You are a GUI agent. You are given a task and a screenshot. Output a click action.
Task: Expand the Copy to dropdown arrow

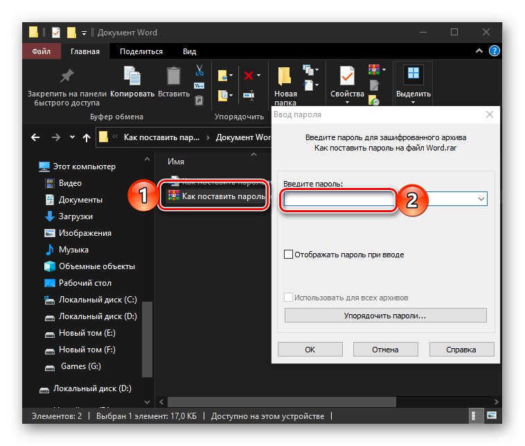231,96
